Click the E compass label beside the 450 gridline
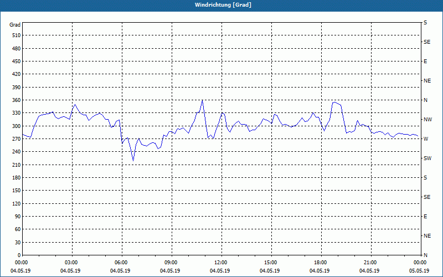The height and width of the screenshot is (277, 443). (425, 61)
